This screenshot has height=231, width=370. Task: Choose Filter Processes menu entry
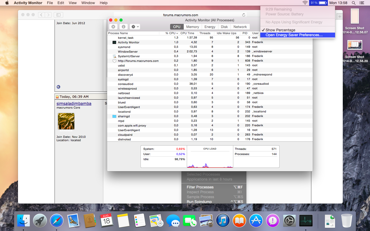[x=214, y=187]
